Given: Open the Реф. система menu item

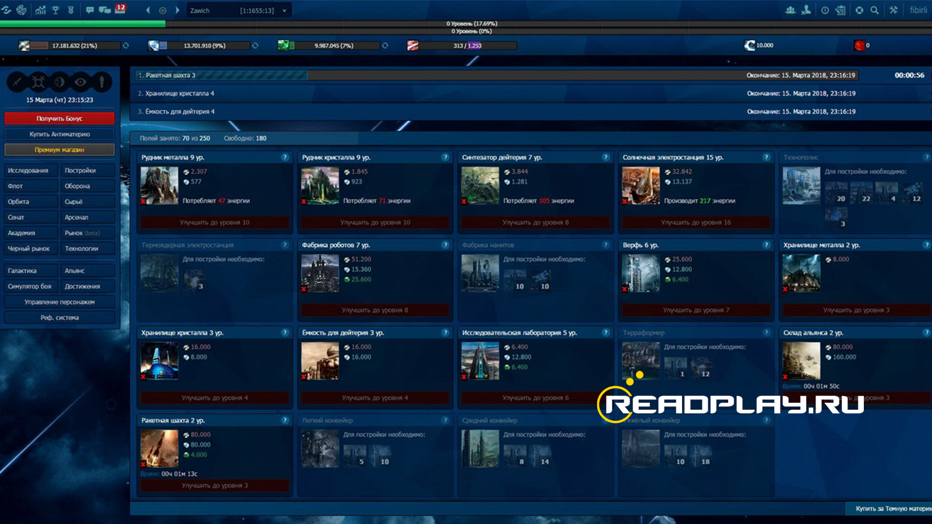Looking at the screenshot, I should (59, 318).
